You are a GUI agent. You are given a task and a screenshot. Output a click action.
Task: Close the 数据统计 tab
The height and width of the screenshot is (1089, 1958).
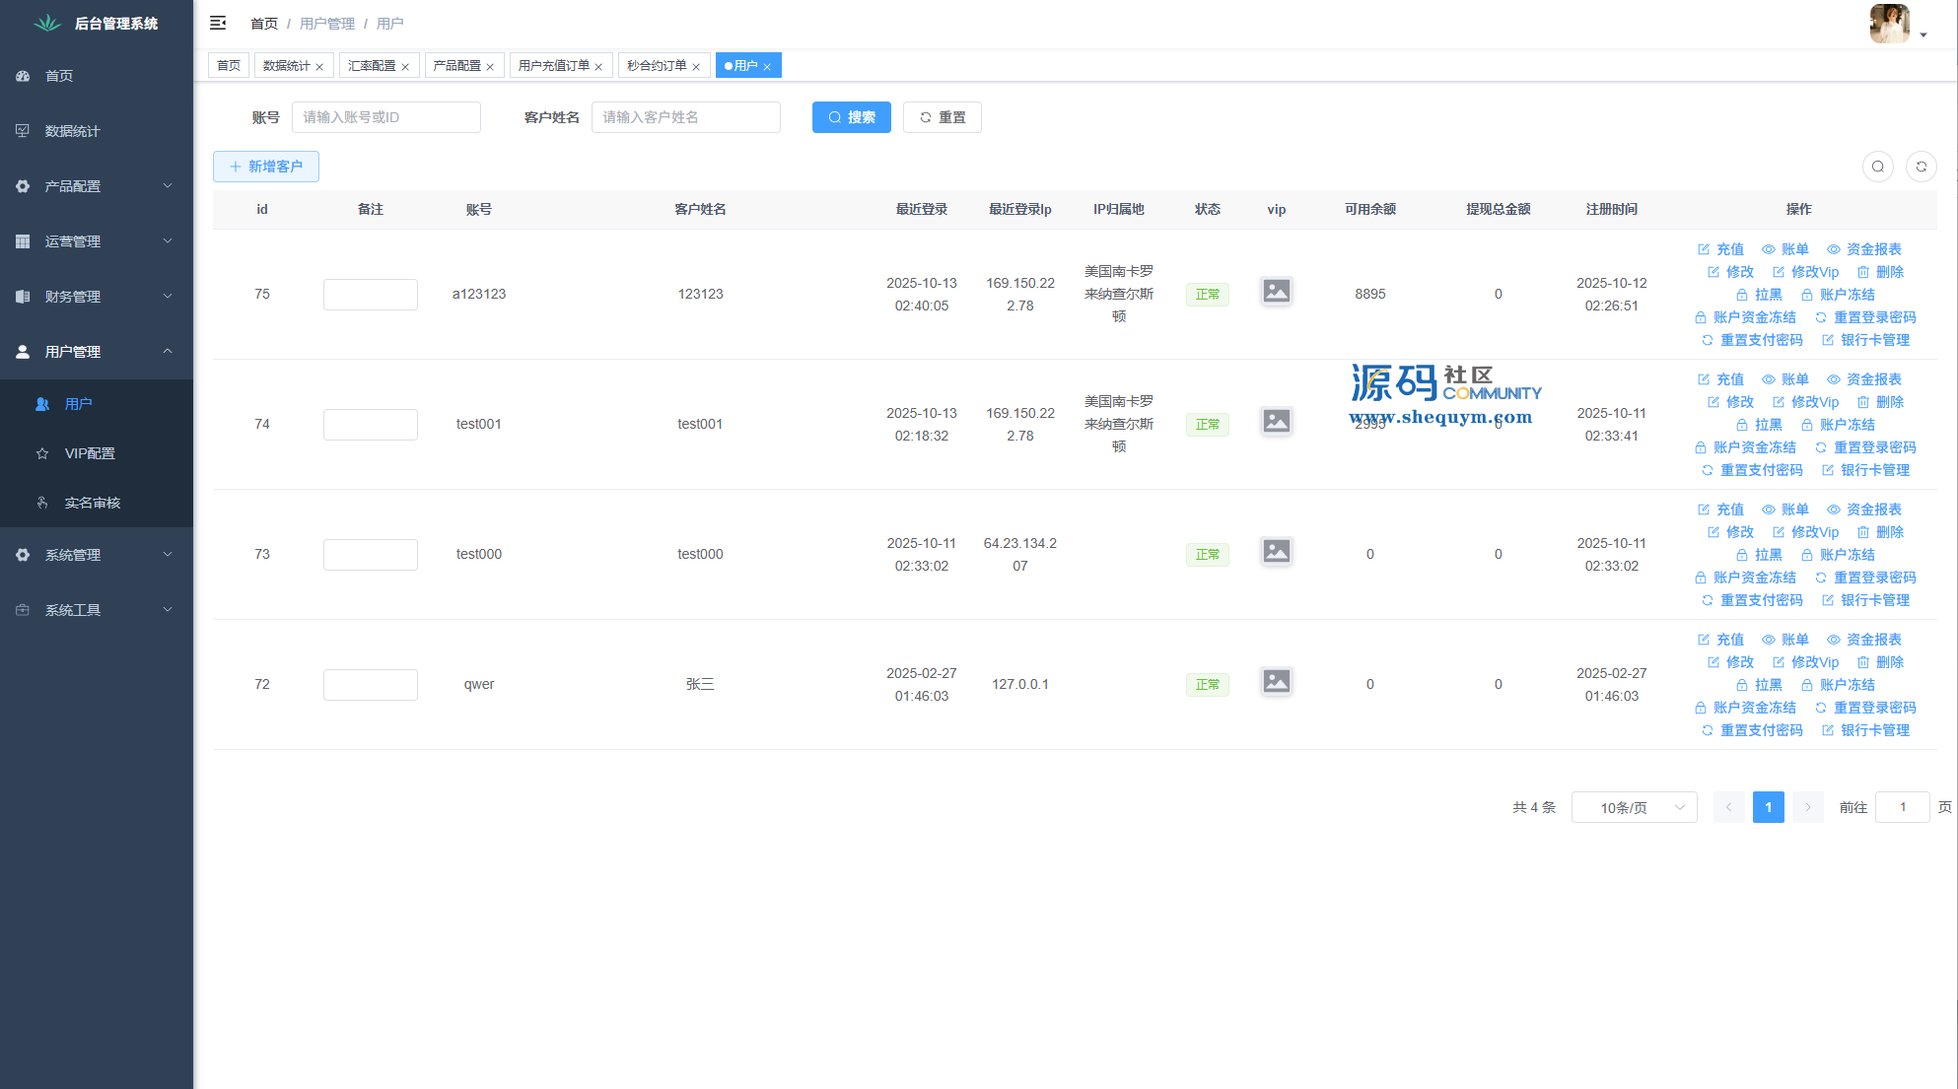coord(319,67)
